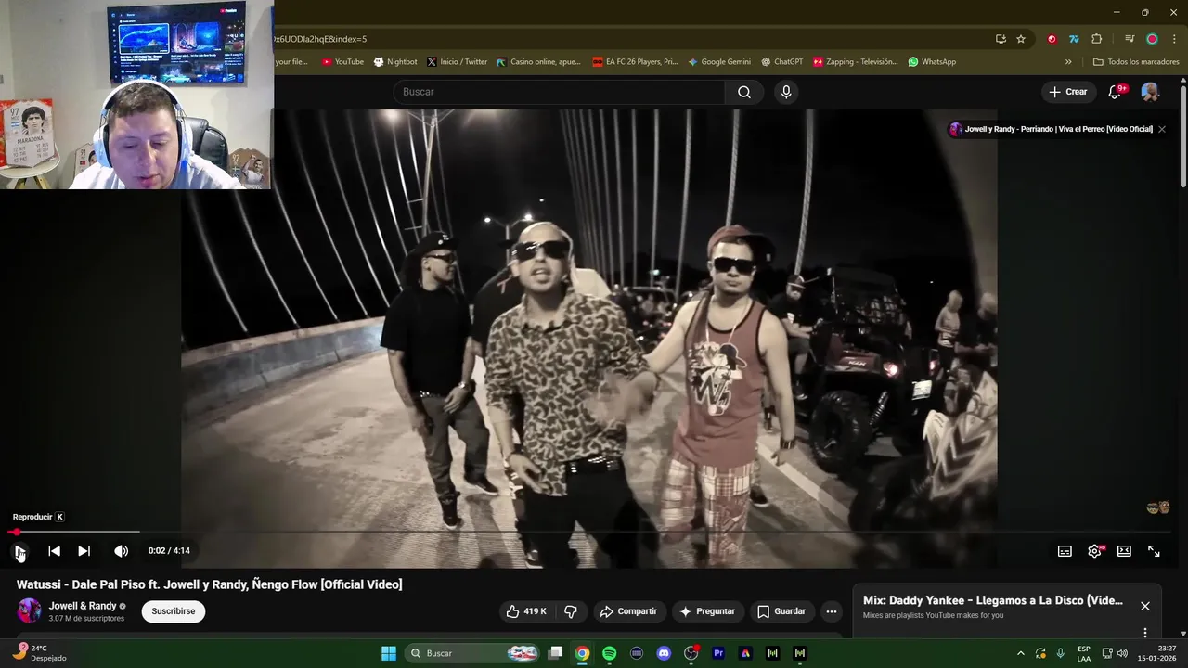
Task: Like the video with thumbs up 419 K
Action: pos(526,611)
